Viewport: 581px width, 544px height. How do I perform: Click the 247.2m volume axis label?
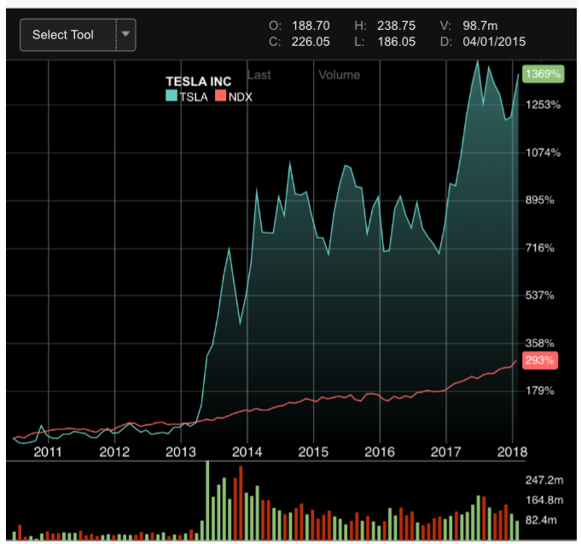coord(544,480)
